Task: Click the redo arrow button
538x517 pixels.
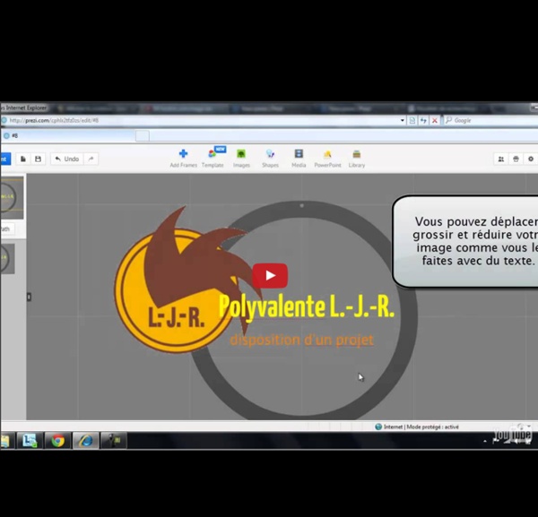Action: [91, 159]
